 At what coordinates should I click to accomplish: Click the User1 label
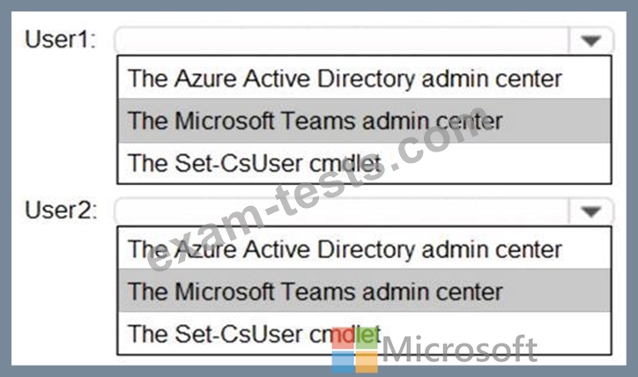pos(60,40)
